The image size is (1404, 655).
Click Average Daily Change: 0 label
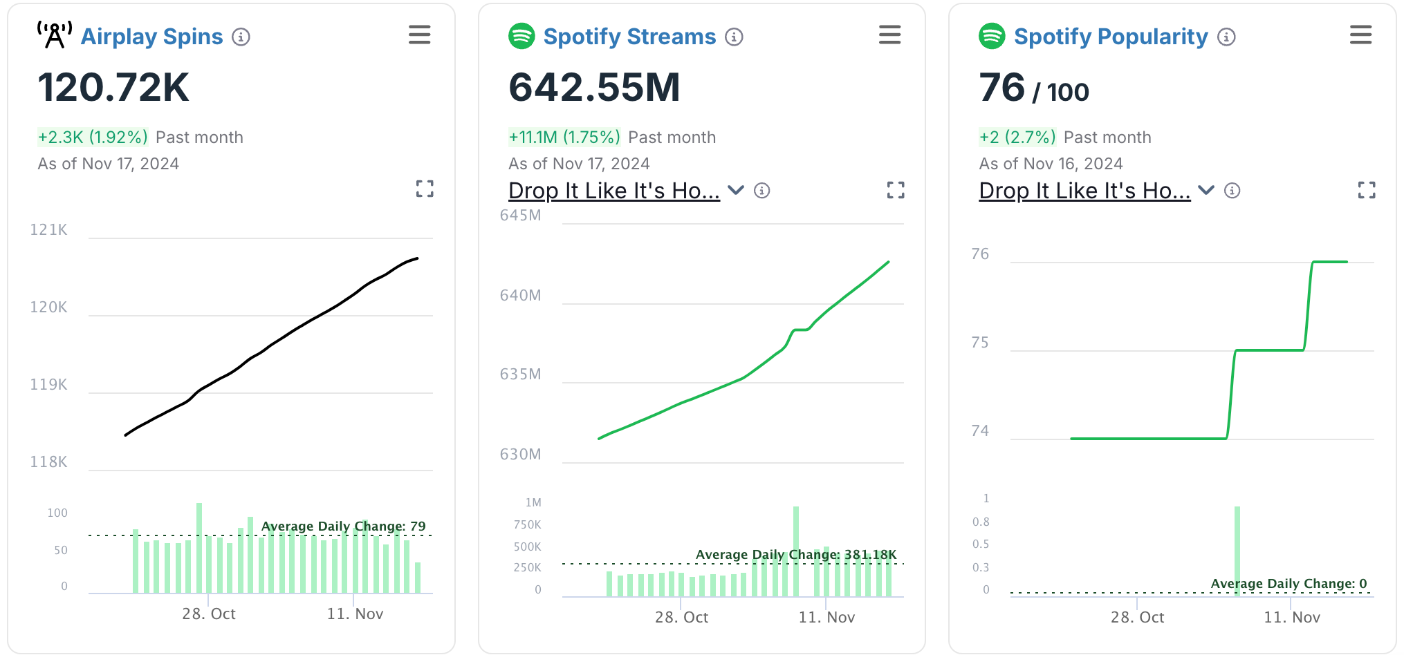pos(1288,584)
